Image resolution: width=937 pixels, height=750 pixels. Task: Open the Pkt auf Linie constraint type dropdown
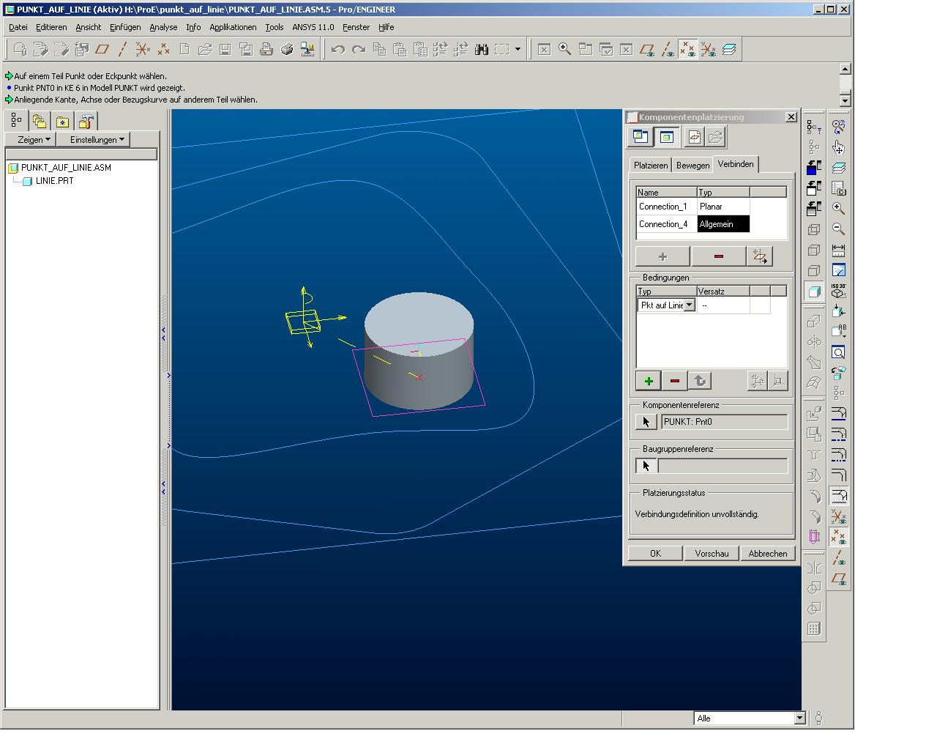689,305
